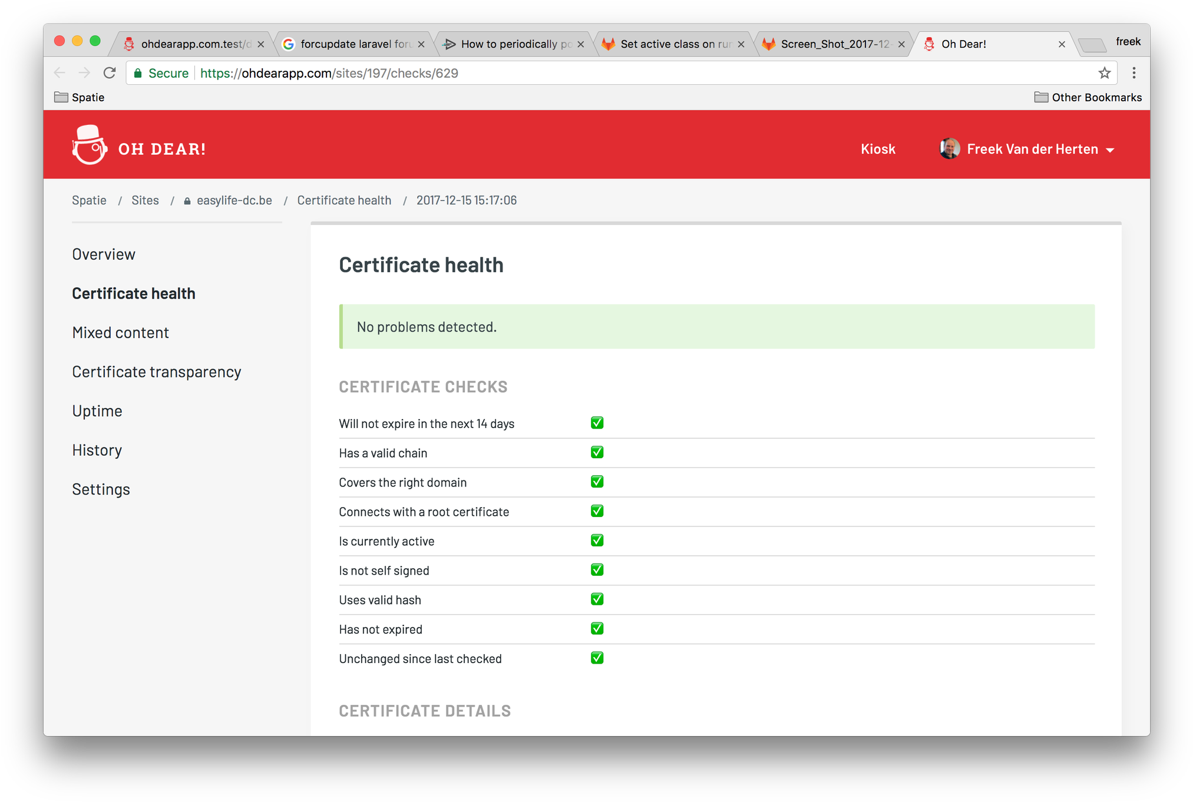Click Spatie in the breadcrumb
Viewport: 1193px width, 802px height.
coord(89,200)
